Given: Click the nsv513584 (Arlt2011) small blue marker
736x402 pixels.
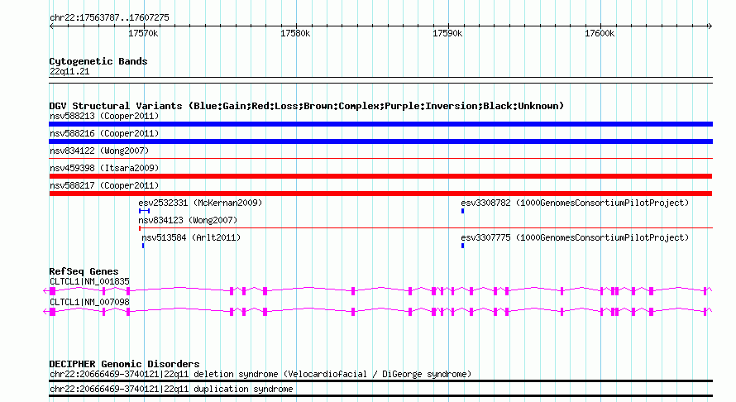Looking at the screenshot, I should 143,246.
